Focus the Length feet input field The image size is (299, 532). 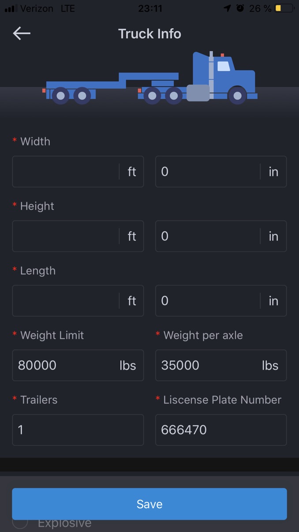click(65, 301)
